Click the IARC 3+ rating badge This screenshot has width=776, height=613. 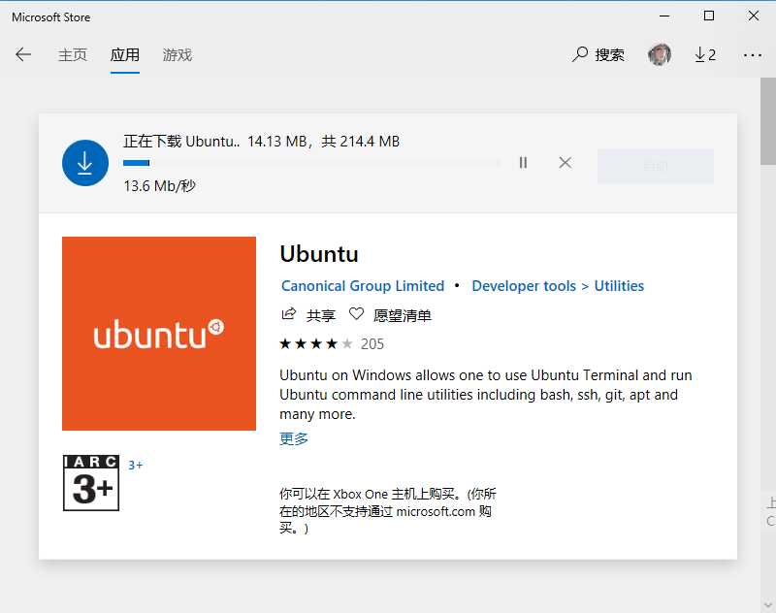(91, 483)
